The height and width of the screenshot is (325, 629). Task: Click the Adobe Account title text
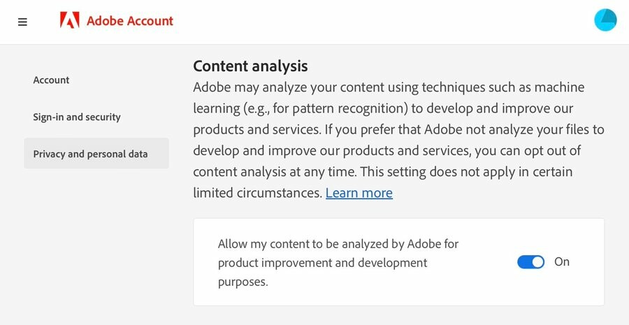[130, 21]
